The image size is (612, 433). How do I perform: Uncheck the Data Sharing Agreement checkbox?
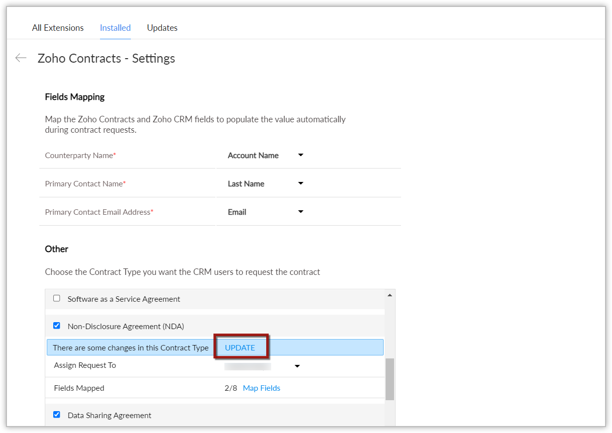coord(57,415)
